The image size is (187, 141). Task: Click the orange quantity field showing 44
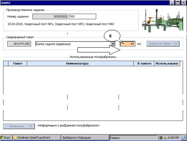click(x=127, y=44)
